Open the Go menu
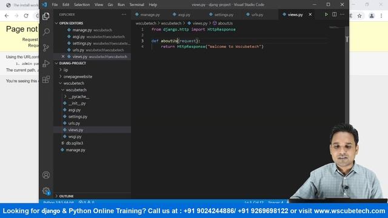This screenshot has width=388, height=218. pos(110,5)
